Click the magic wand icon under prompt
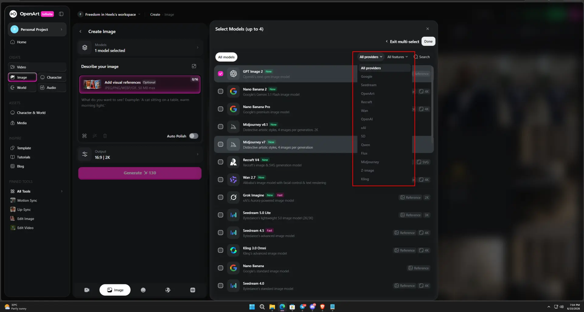 click(95, 136)
